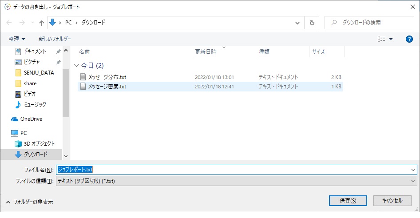Sort by サイズ column header
This screenshot has width=420, height=218.
point(318,52)
